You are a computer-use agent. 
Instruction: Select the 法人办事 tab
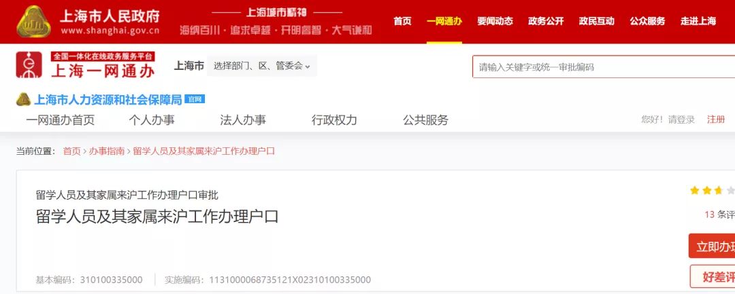(x=243, y=120)
